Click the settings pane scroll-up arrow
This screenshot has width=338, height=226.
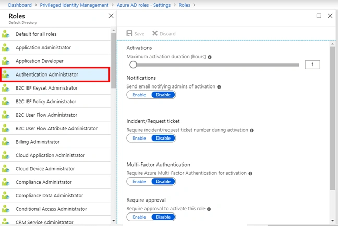[x=332, y=44]
